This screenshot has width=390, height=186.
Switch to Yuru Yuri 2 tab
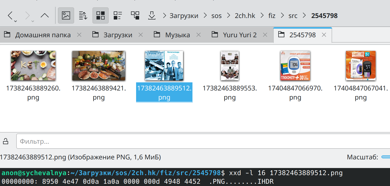tap(240, 35)
